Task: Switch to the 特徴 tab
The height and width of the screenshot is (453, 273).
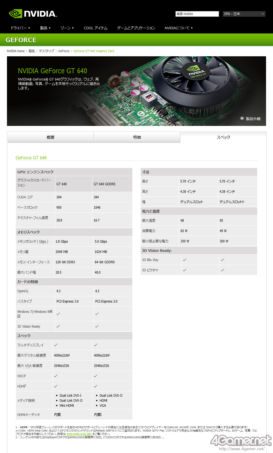Action: click(137, 137)
